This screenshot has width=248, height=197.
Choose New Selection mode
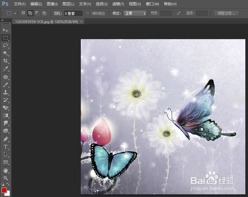(x=23, y=13)
